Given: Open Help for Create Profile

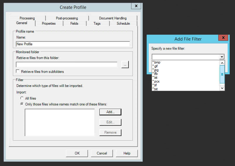Looking at the screenshot, I should point(127,153).
